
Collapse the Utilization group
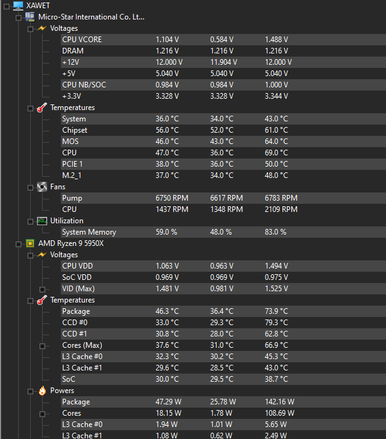tap(30, 222)
